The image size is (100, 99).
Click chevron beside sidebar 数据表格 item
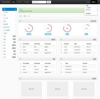[15, 24]
